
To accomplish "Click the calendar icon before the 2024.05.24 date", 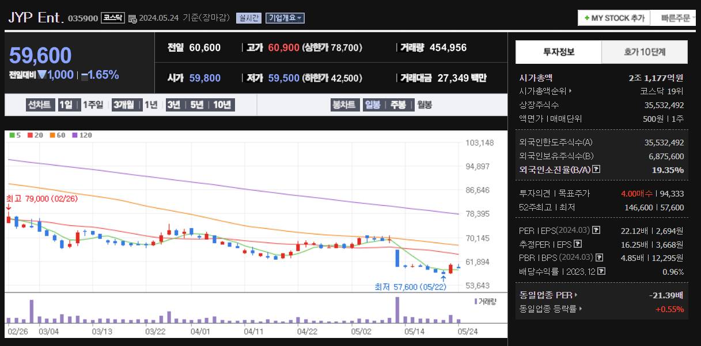I will point(132,18).
